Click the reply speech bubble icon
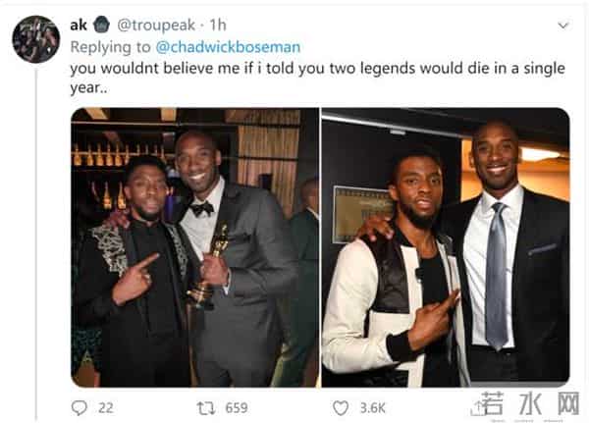The image size is (589, 423). pyautogui.click(x=80, y=406)
